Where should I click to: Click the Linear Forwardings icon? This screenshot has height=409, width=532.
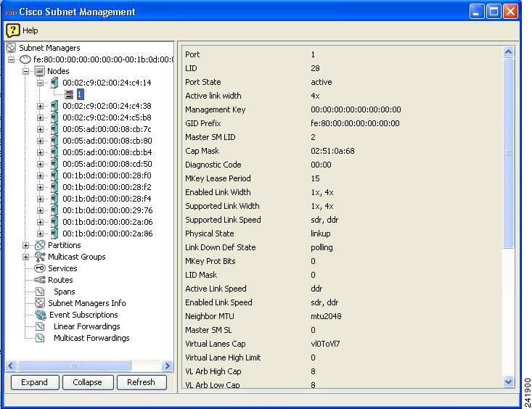(x=40, y=326)
